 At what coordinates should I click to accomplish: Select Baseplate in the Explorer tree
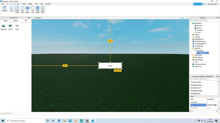point(200,30)
